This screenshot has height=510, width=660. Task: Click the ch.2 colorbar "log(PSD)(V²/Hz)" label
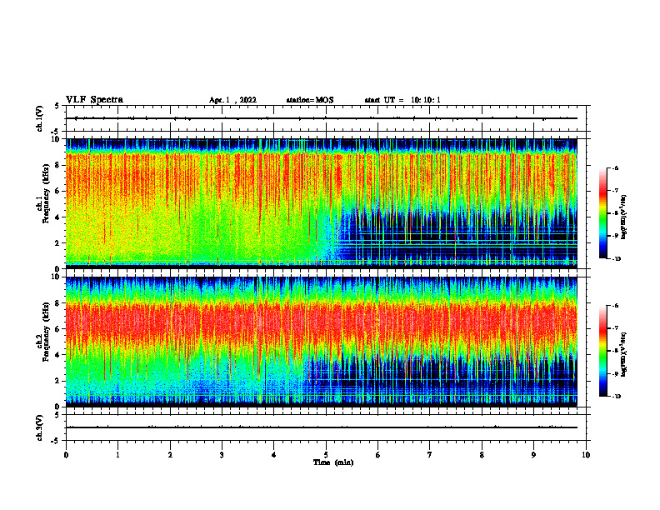coord(624,354)
